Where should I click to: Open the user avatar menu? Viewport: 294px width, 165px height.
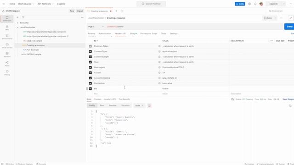click(x=261, y=4)
